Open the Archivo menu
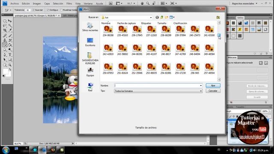Image resolution: width=274 pixels, height=154 pixels. pyautogui.click(x=15, y=3)
